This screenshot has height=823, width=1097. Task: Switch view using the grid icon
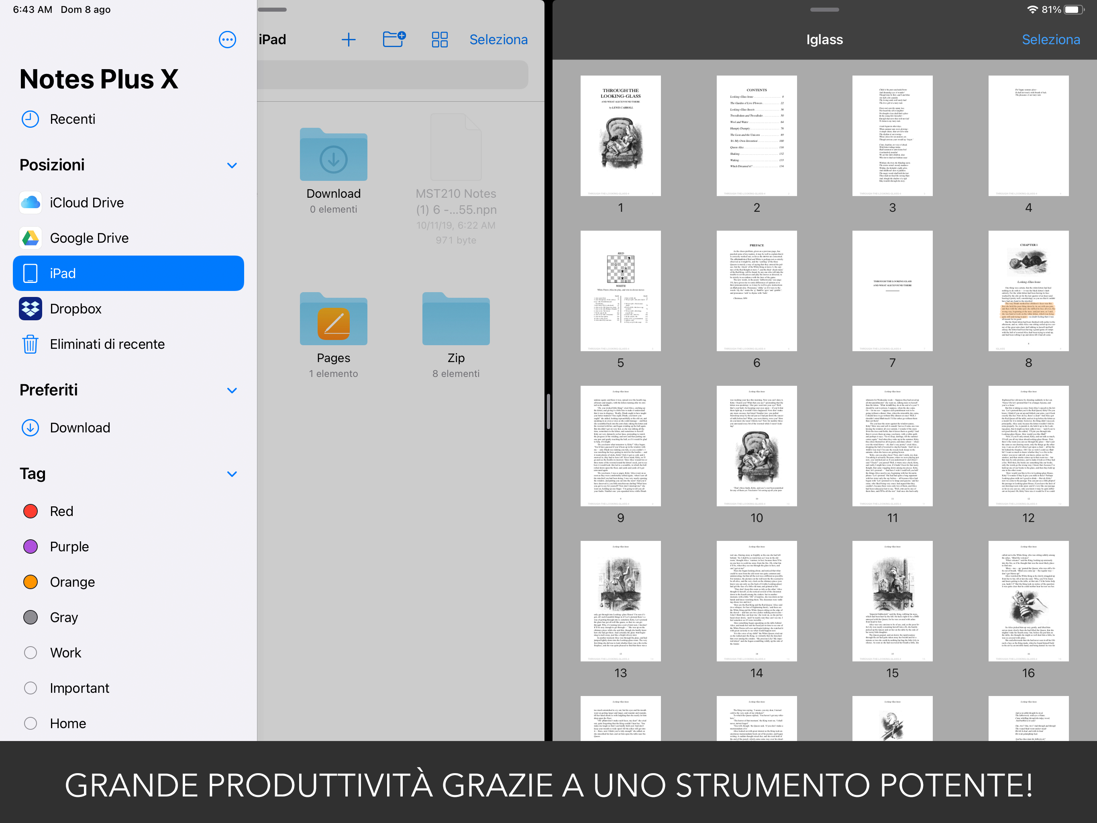point(439,40)
